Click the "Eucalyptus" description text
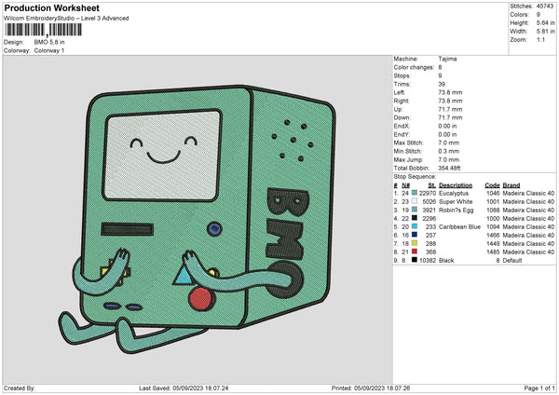 (454, 193)
